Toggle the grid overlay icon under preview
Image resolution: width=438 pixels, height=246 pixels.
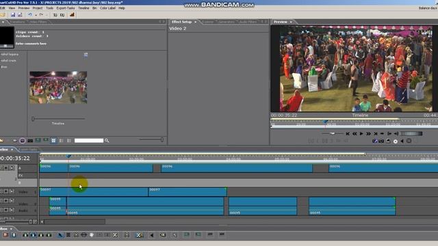409,141
